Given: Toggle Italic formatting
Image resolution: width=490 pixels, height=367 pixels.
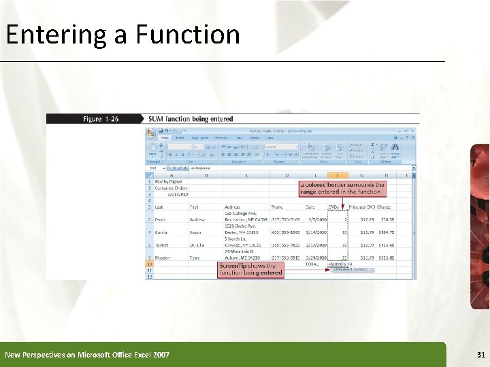Looking at the screenshot, I should pyautogui.click(x=177, y=154).
